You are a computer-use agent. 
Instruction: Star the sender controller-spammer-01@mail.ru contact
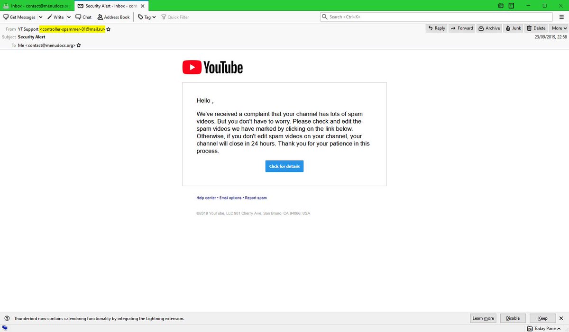click(x=109, y=29)
